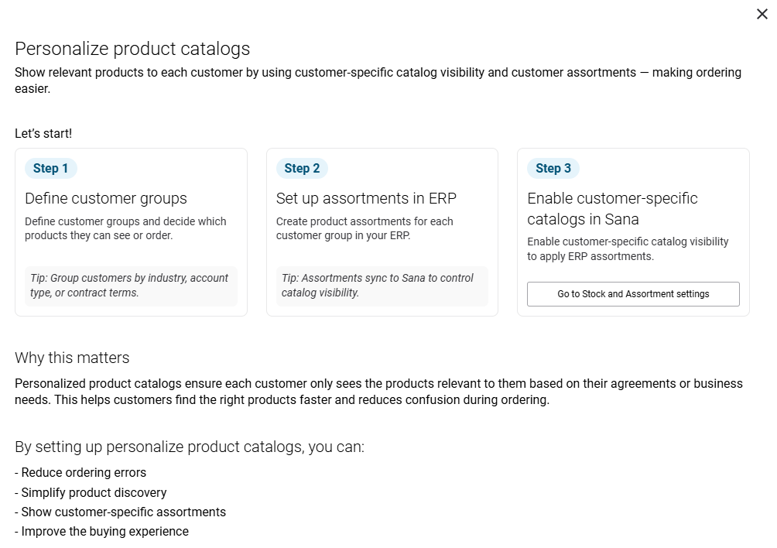Screen dimensions: 777x548
Task: Click the Why this matters heading
Action: click(72, 358)
